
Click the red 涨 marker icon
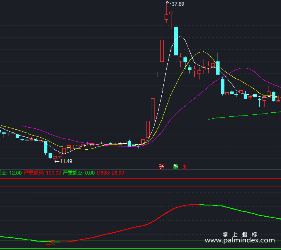161,167
